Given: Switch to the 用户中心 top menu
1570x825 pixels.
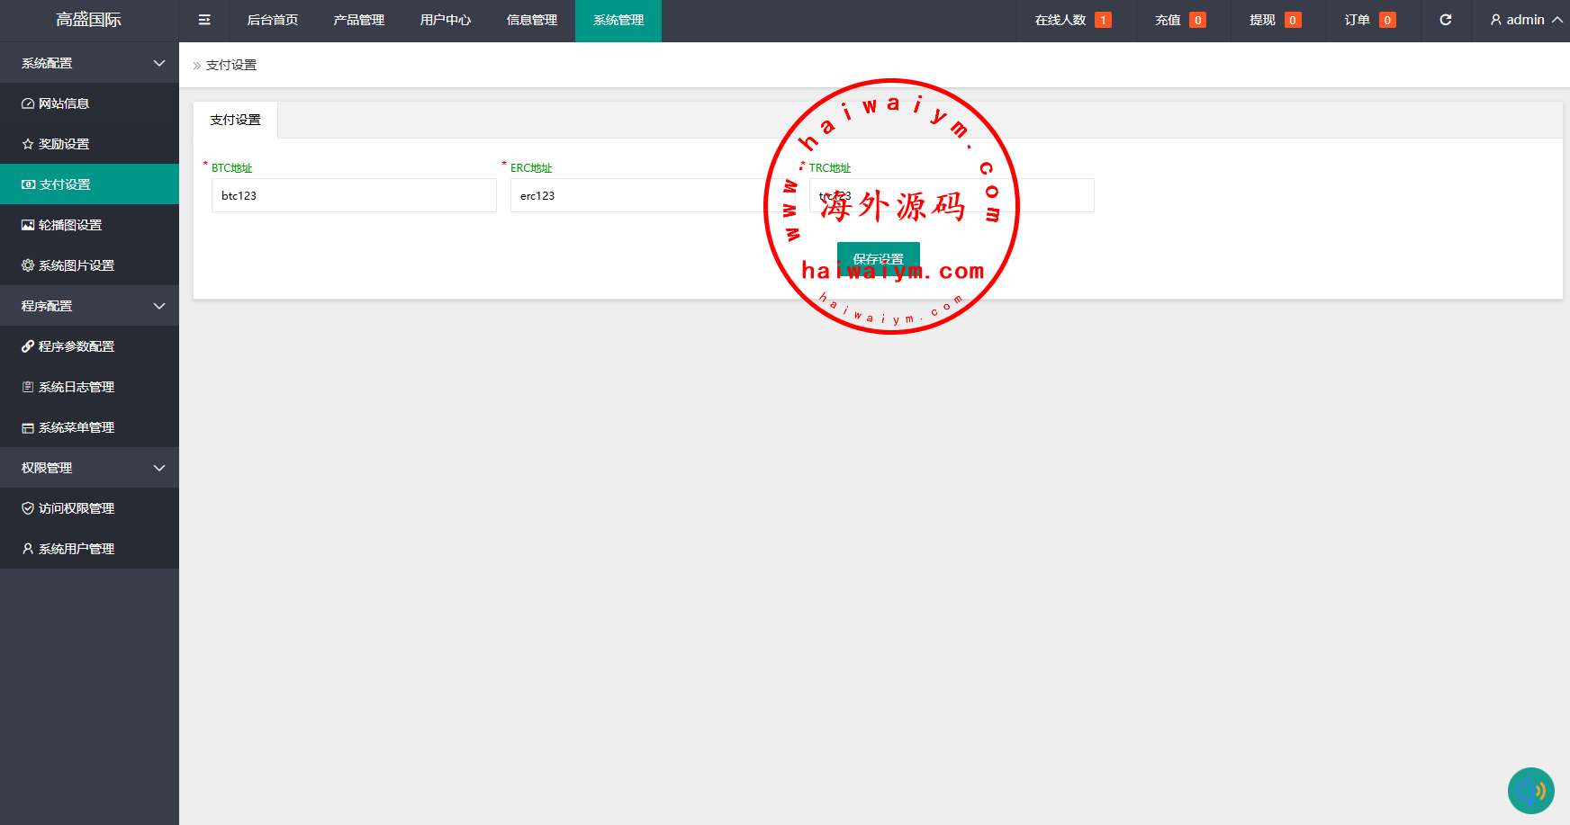Looking at the screenshot, I should tap(445, 20).
